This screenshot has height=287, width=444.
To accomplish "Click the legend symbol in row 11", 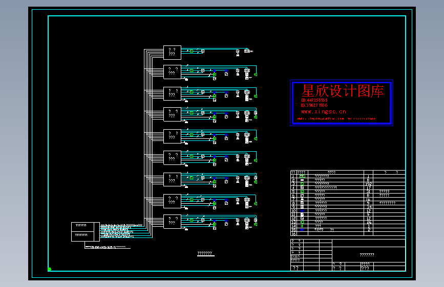I will pyautogui.click(x=302, y=214).
